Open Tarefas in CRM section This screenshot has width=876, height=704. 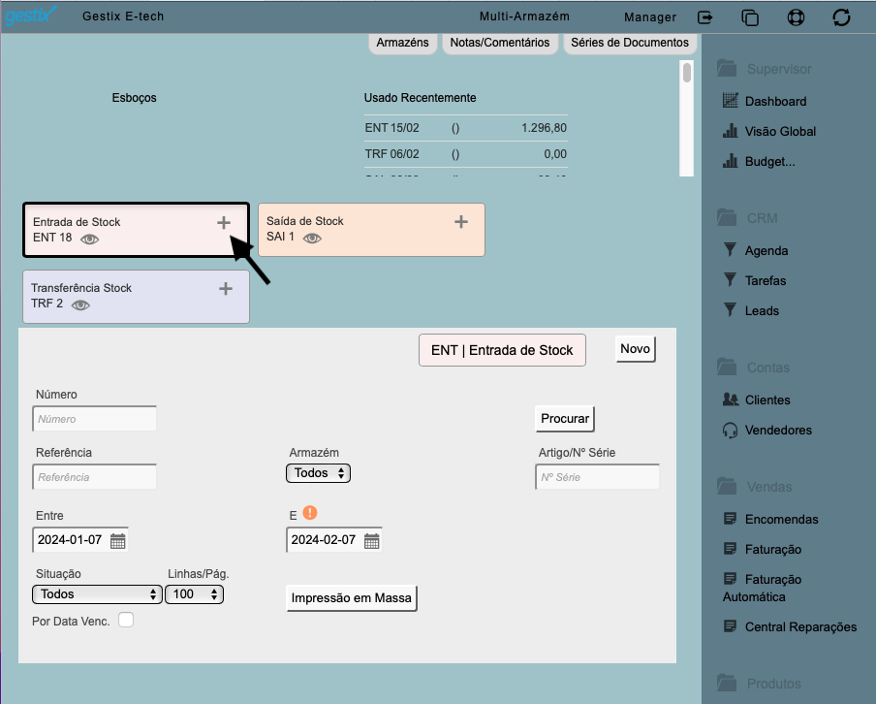(x=754, y=280)
